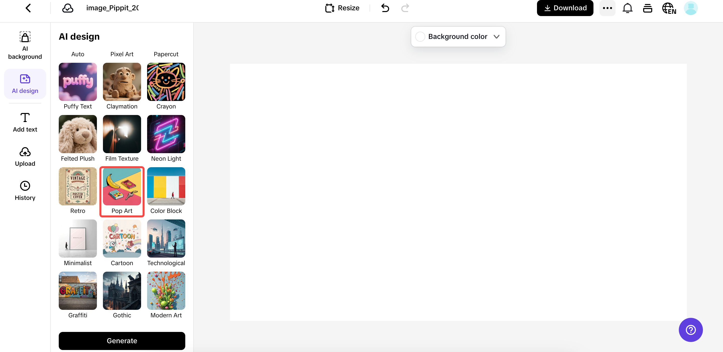Expand the Background color dropdown chevron
Image resolution: width=723 pixels, height=352 pixels.
tap(496, 36)
